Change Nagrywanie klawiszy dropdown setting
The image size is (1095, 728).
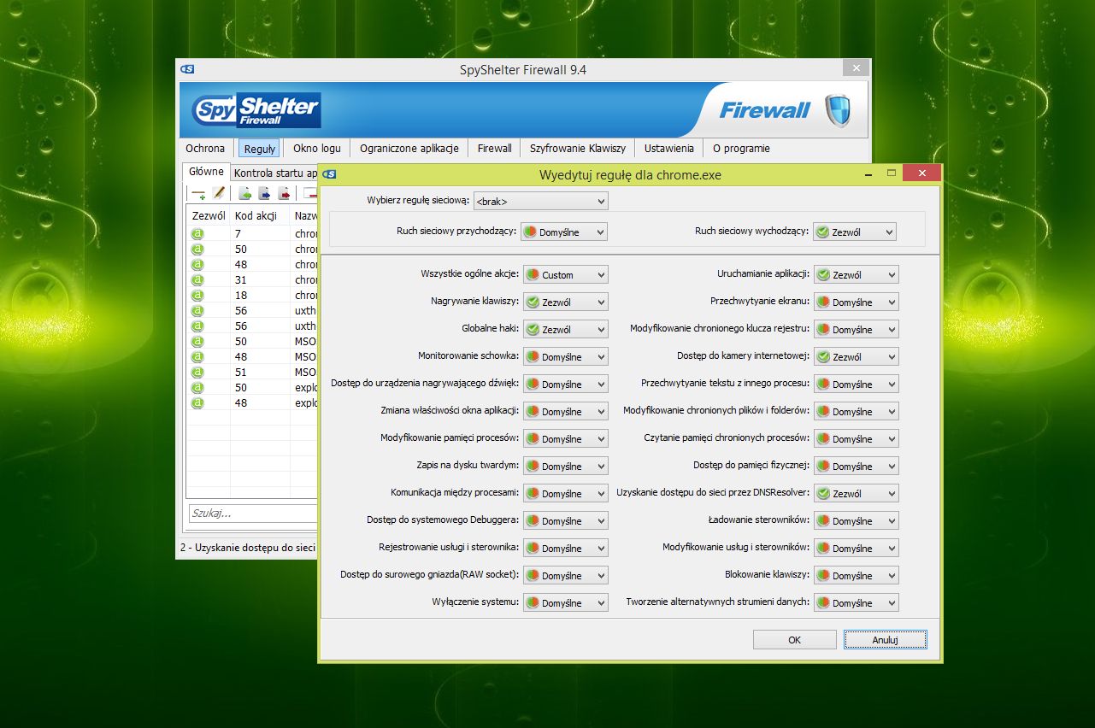(565, 302)
